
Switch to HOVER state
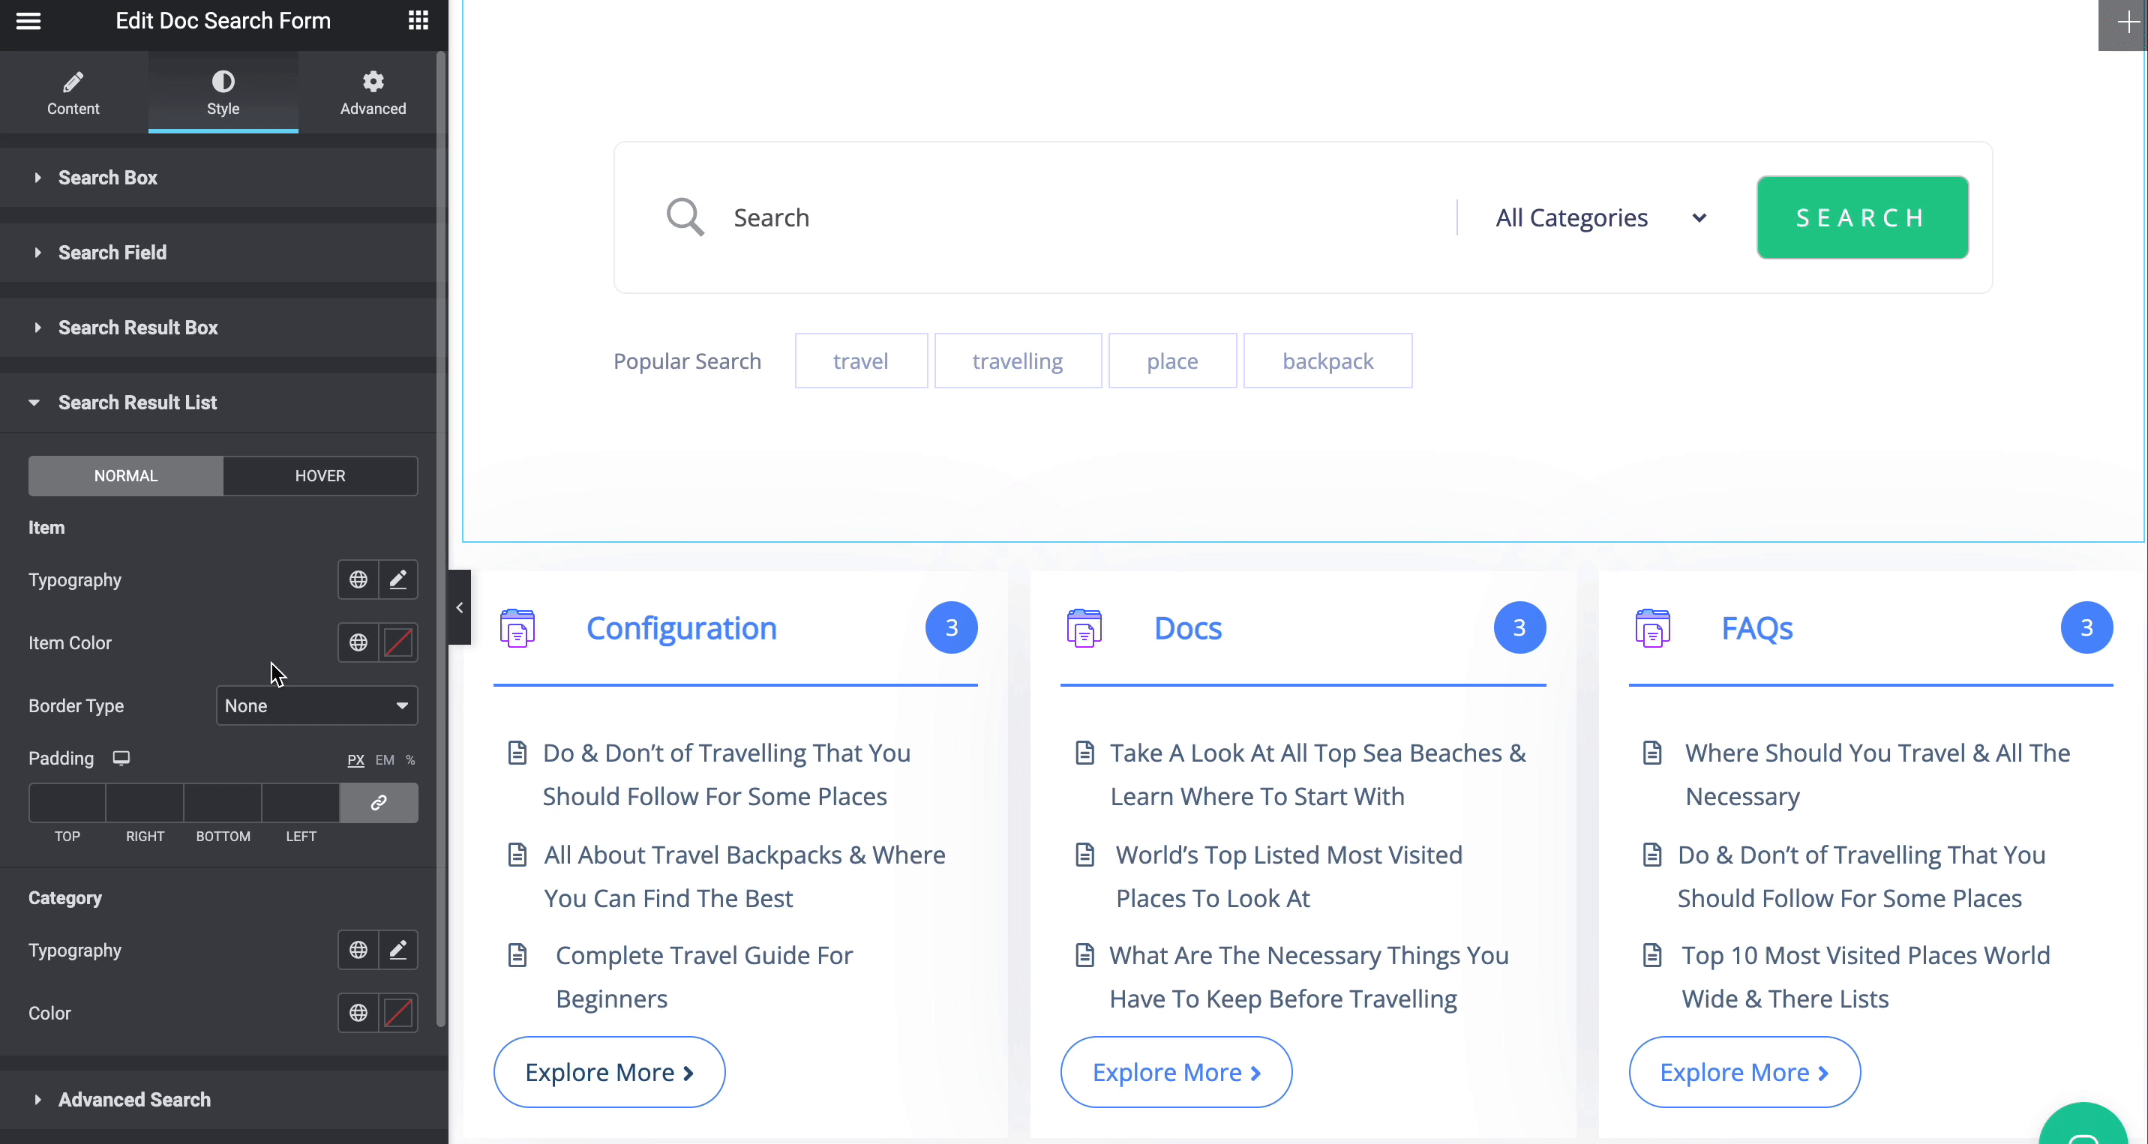pos(320,476)
